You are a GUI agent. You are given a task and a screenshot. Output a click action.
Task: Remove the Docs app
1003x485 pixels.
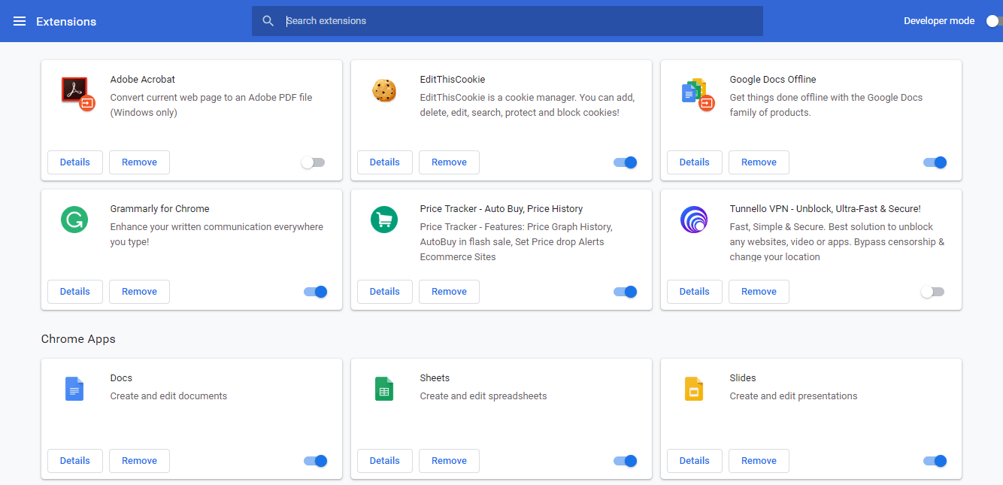[x=139, y=461]
